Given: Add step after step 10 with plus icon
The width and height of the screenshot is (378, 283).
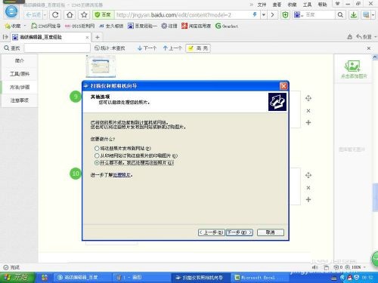Looking at the screenshot, I should tap(308, 199).
